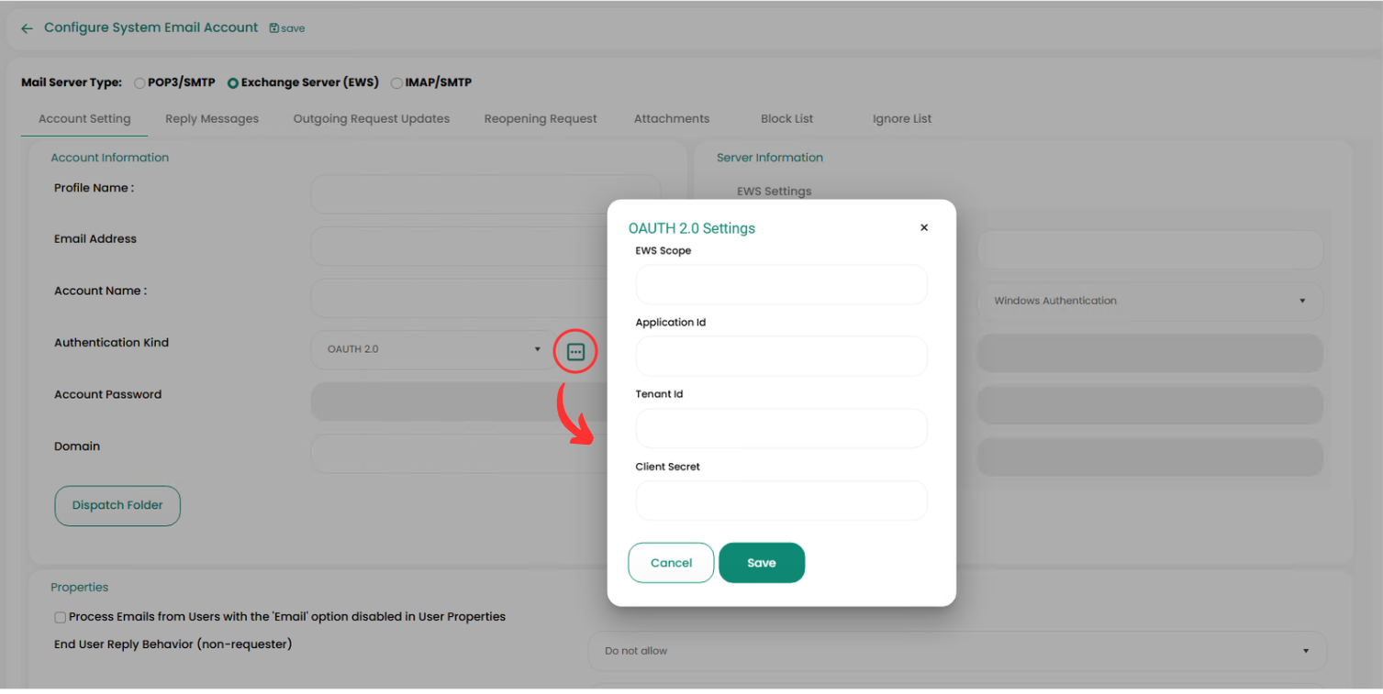Select Exchange Server (EWS) radio button
This screenshot has width=1383, height=694.
pyautogui.click(x=233, y=83)
